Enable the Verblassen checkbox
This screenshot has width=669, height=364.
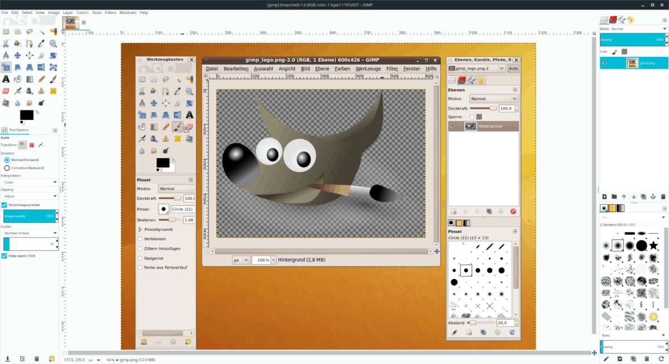140,239
